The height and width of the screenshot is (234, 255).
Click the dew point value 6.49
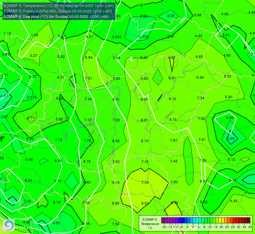234,201
